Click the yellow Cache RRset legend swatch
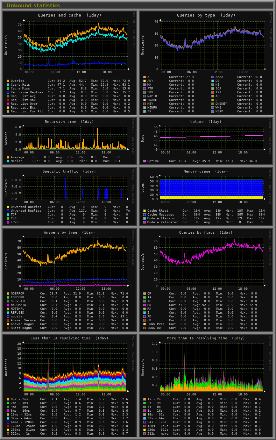This screenshot has width=276, height=440. [145, 211]
